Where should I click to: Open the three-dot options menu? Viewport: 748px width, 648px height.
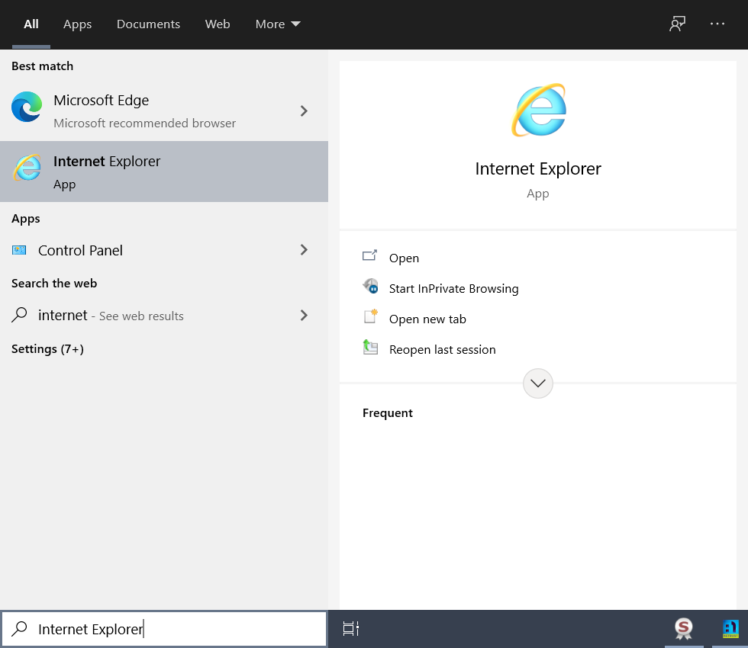point(717,24)
